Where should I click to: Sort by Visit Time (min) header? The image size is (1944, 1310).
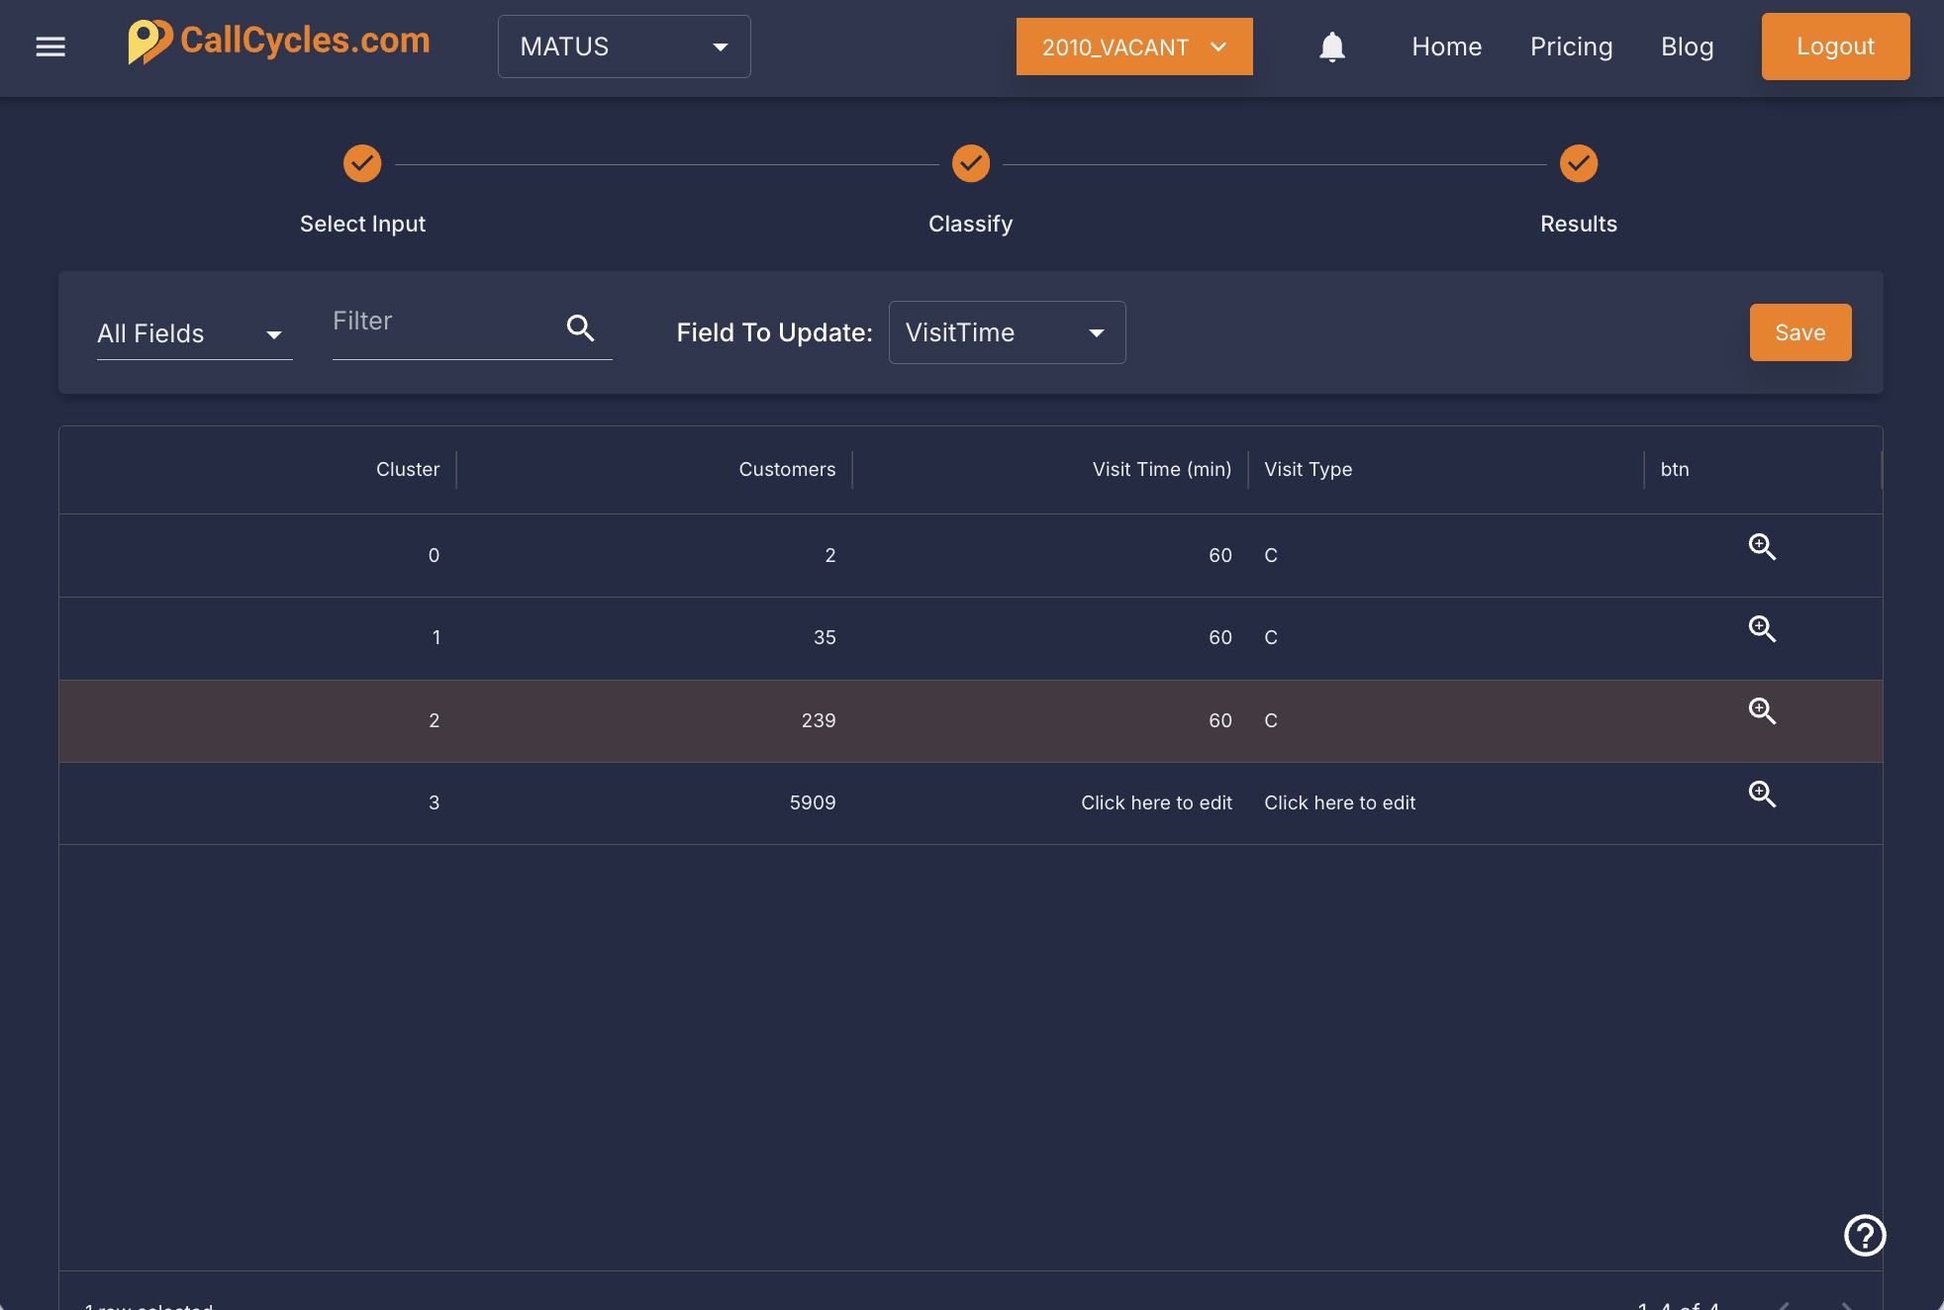pyautogui.click(x=1162, y=470)
